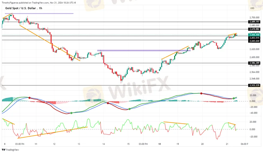263x153 pixels.
Task: Click the 2,670.882 price level label
Action: (254, 29)
